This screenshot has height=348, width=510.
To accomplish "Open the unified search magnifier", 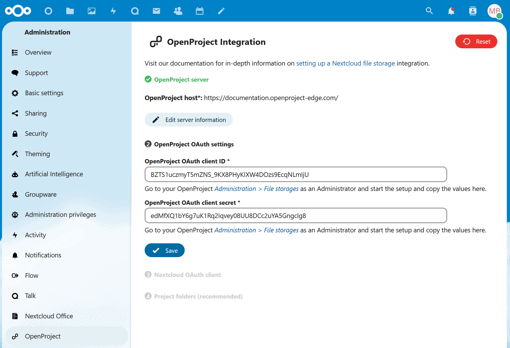I will (x=429, y=11).
